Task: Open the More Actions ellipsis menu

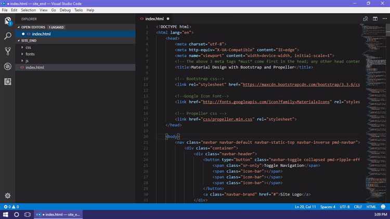Action: click(385, 19)
